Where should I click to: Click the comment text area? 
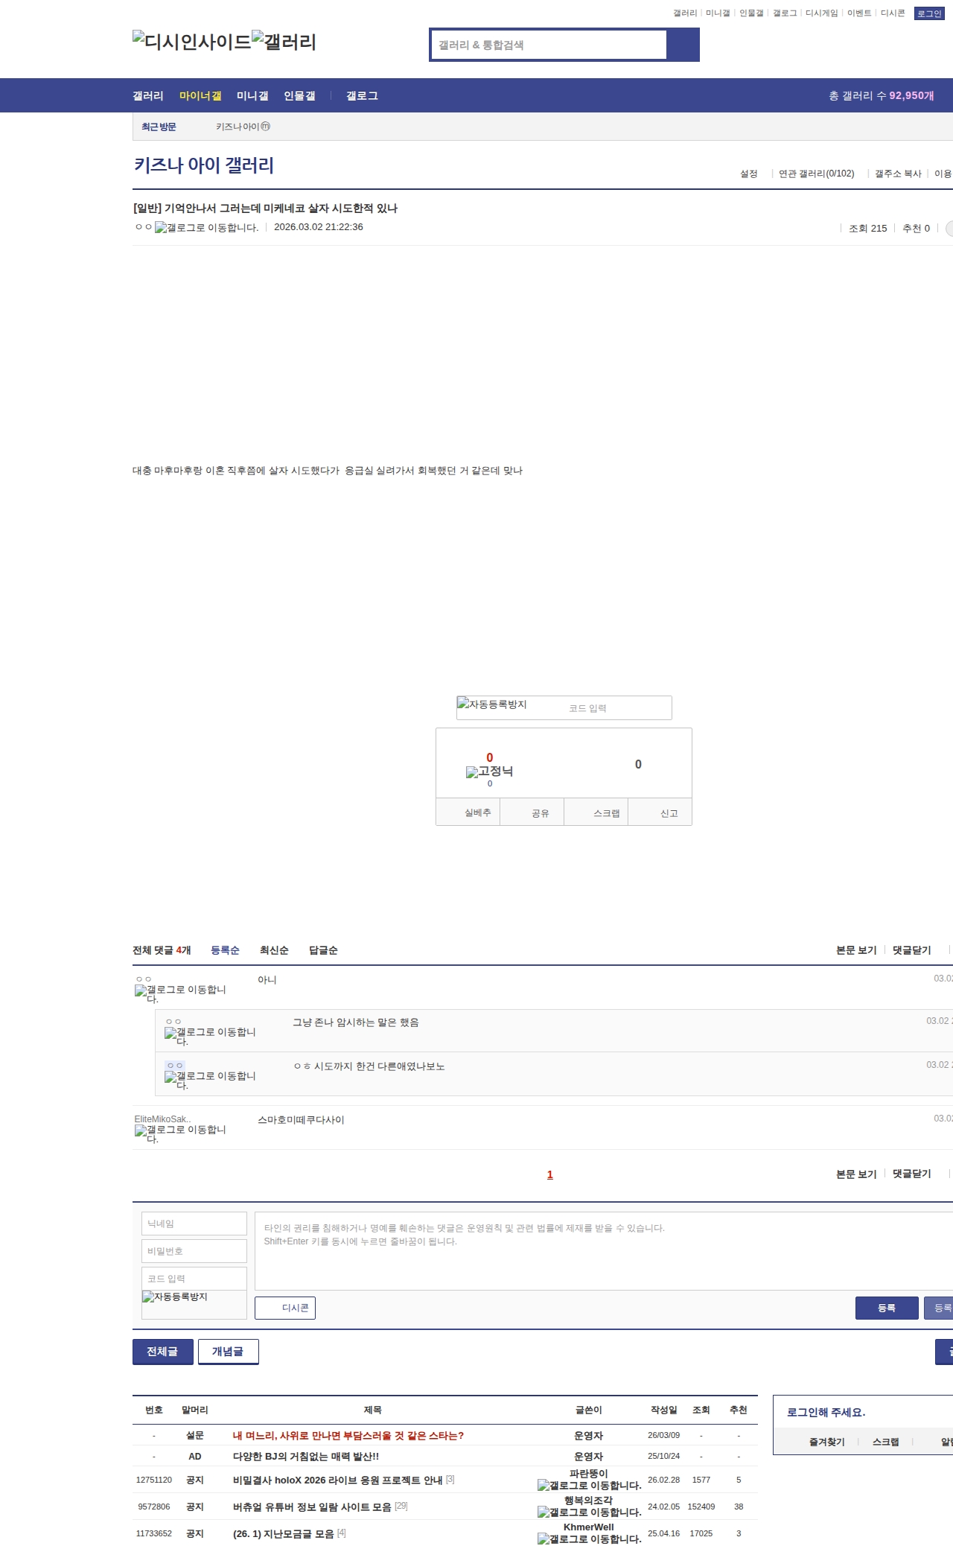tap(604, 1251)
